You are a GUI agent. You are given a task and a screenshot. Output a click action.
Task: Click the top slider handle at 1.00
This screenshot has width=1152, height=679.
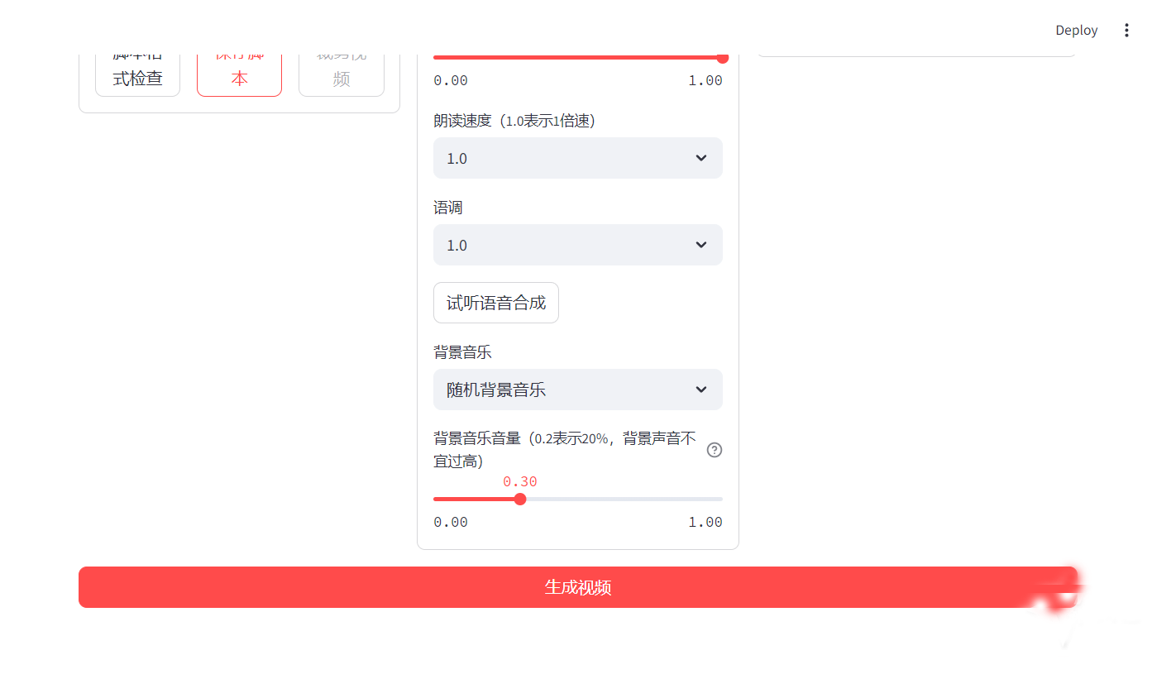point(723,57)
